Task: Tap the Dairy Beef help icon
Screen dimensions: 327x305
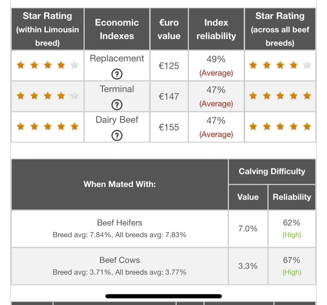Action: click(117, 135)
